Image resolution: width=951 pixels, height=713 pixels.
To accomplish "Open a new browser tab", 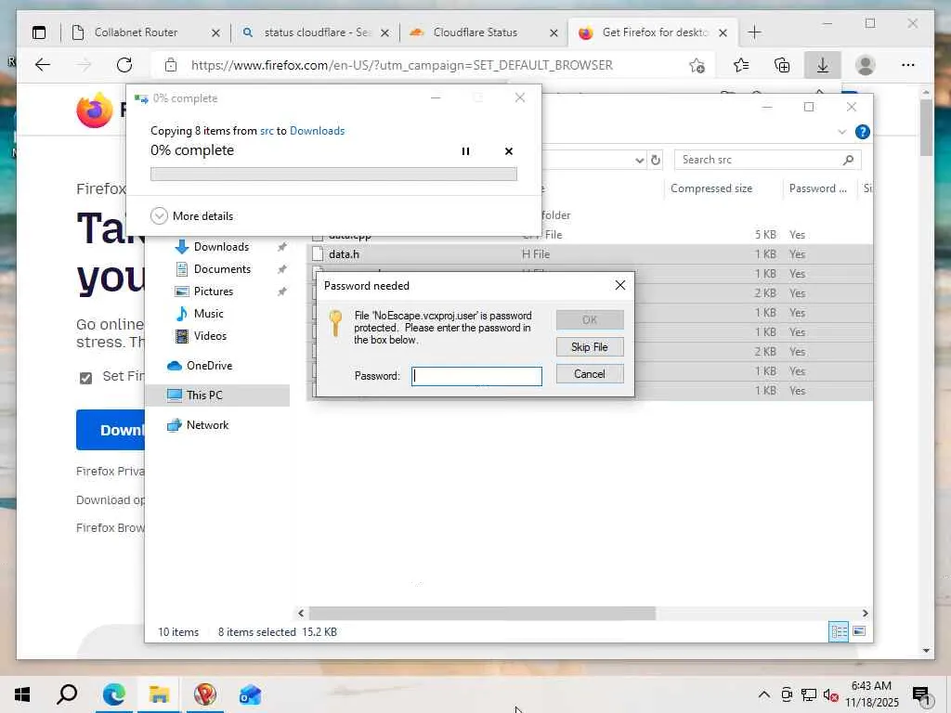I will (754, 32).
